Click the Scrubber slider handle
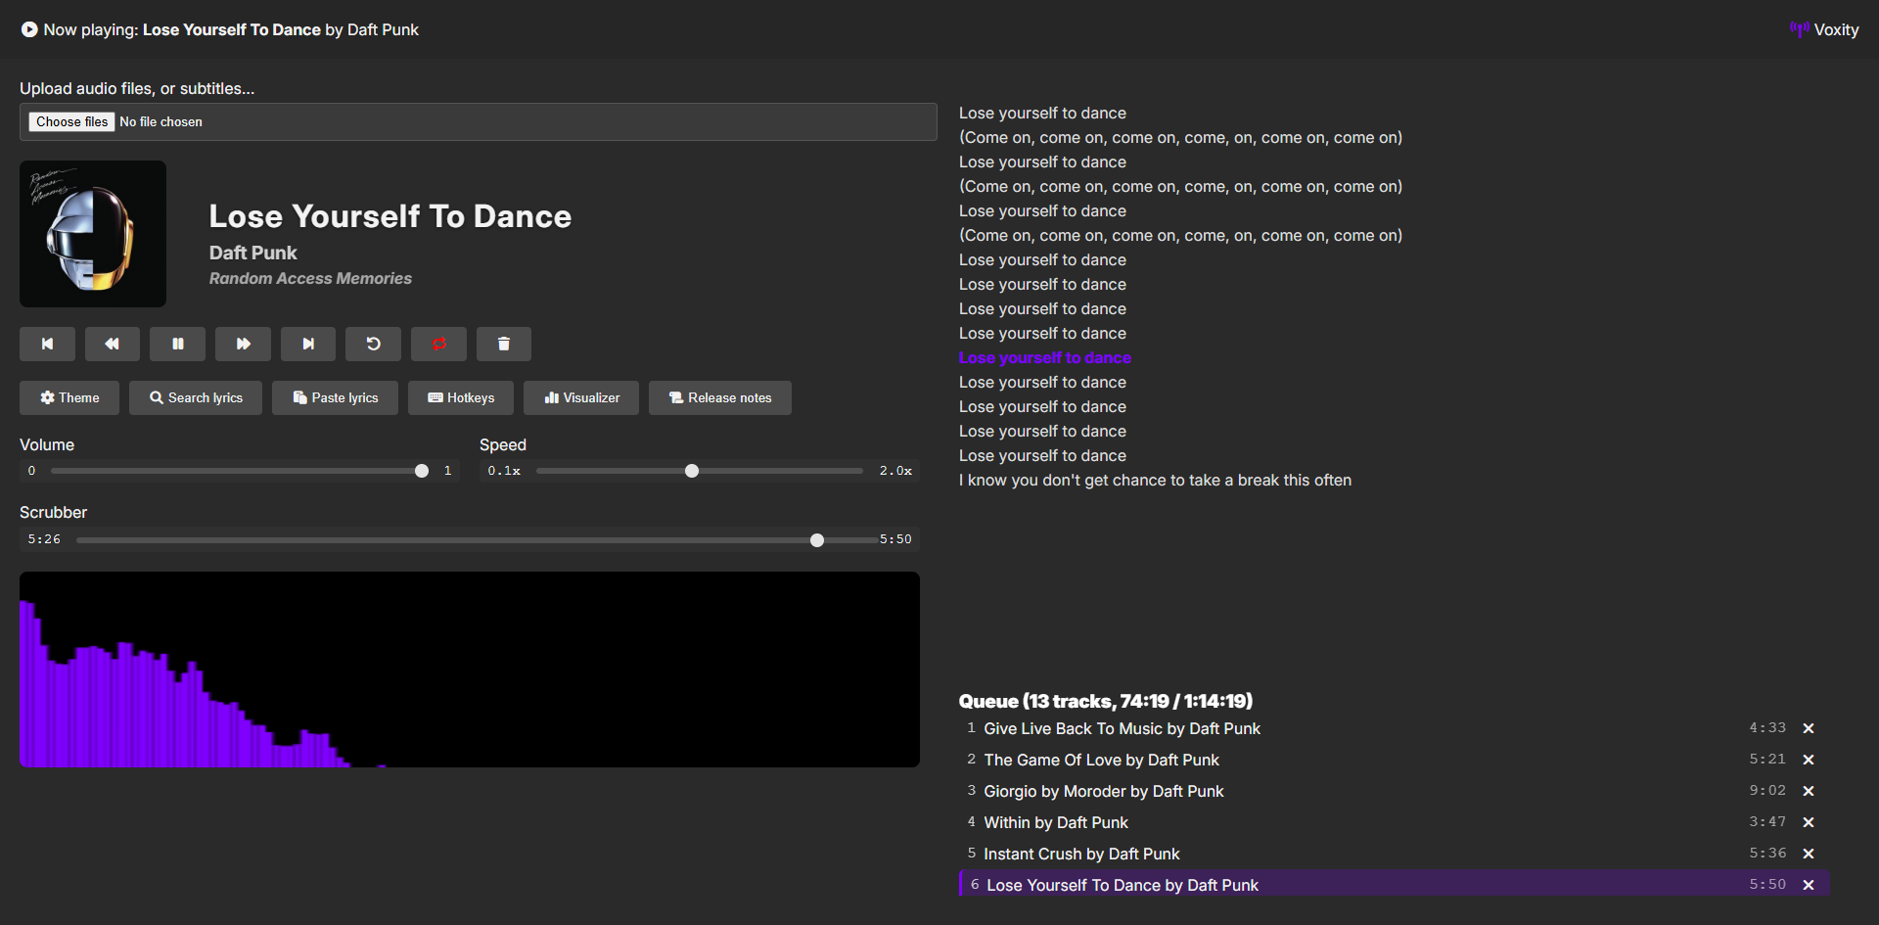The image size is (1879, 925). coord(817,540)
